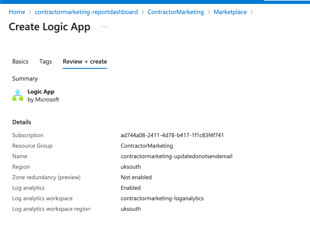
Task: Click the chevron after the Home breadcrumb
Action: point(30,12)
